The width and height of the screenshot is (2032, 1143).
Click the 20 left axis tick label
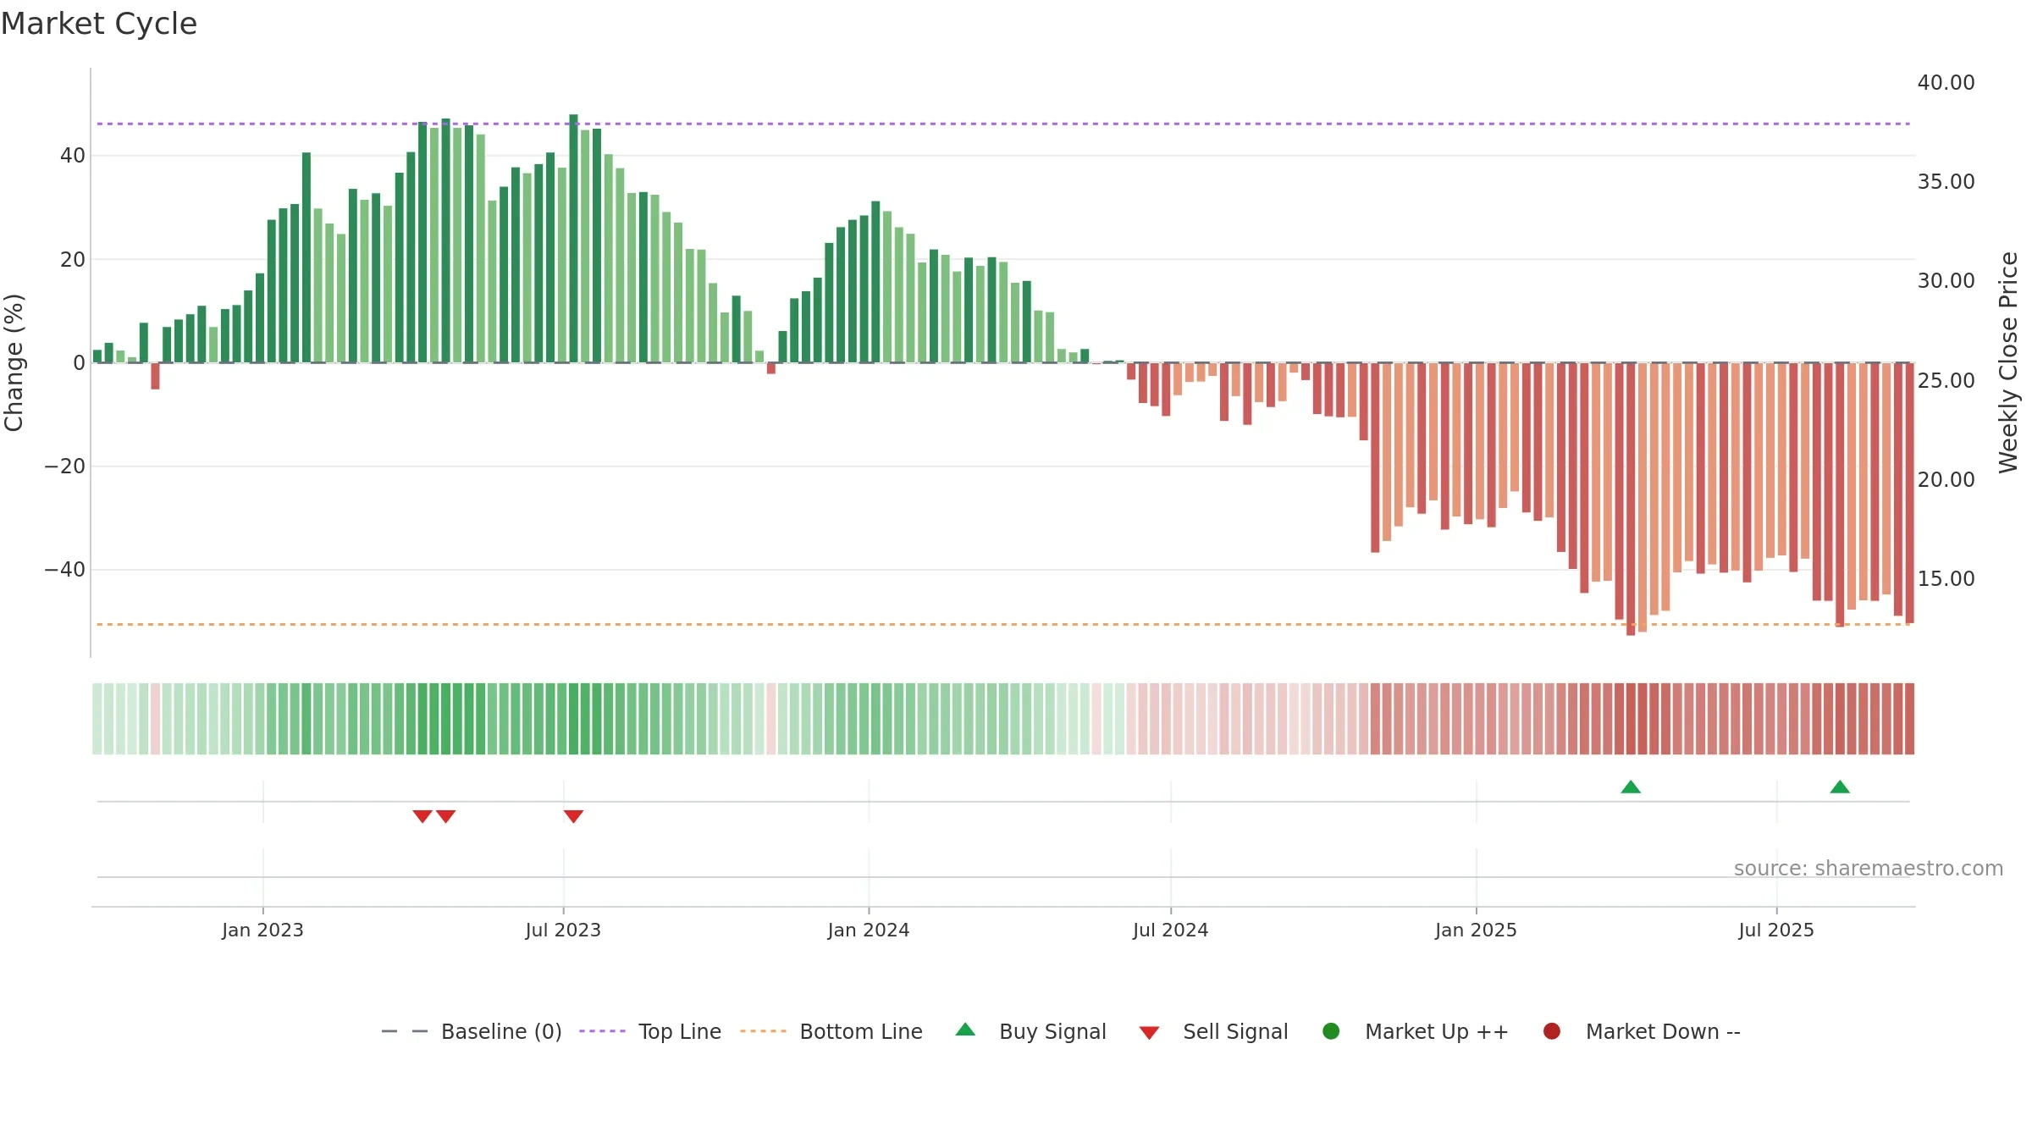pyautogui.click(x=73, y=260)
